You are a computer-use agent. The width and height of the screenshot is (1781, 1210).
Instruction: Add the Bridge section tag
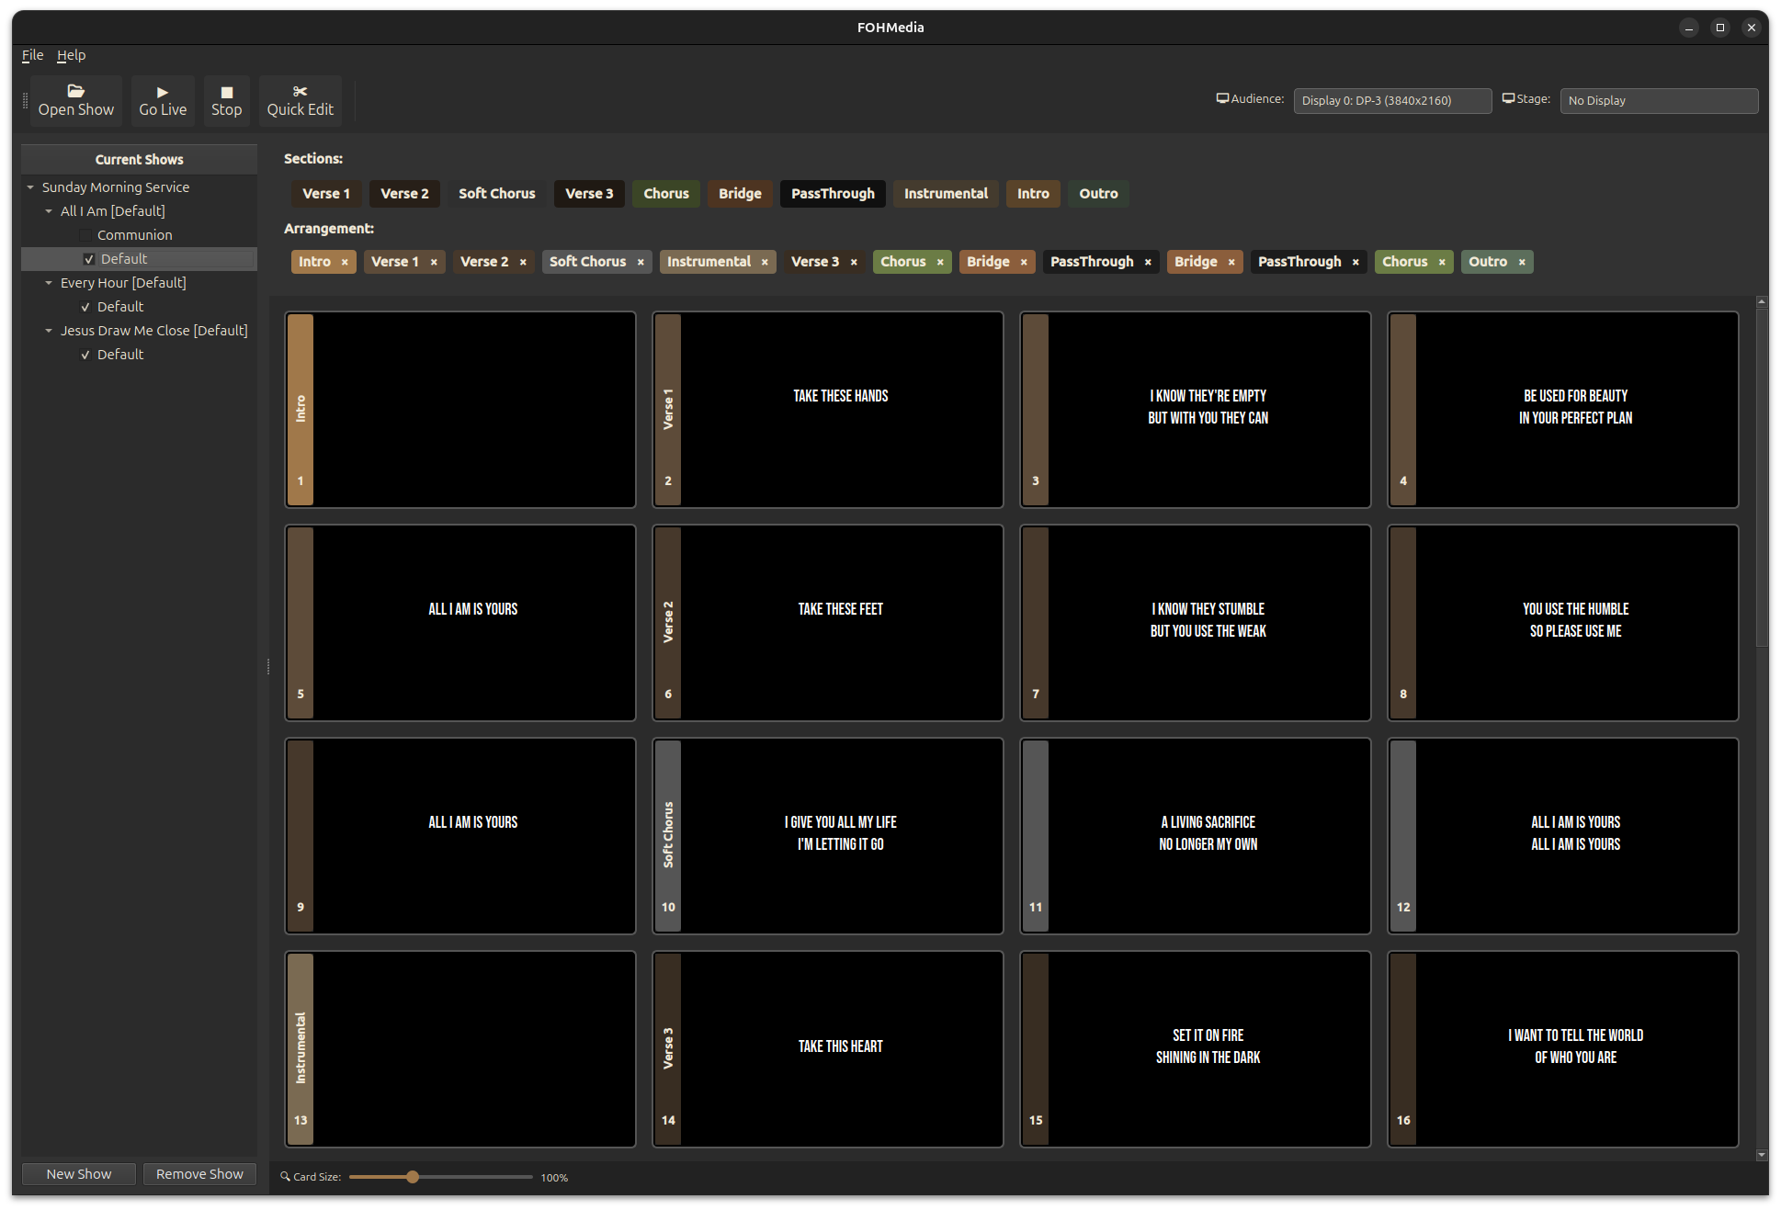click(x=740, y=194)
